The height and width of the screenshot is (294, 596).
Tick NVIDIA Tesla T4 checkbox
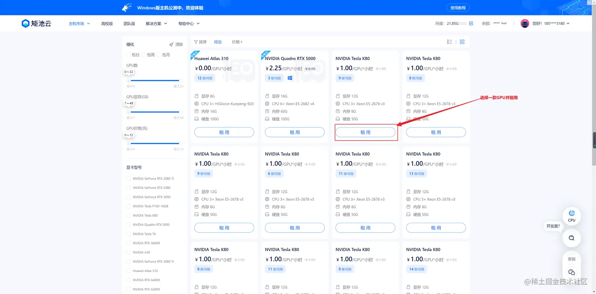click(x=129, y=234)
